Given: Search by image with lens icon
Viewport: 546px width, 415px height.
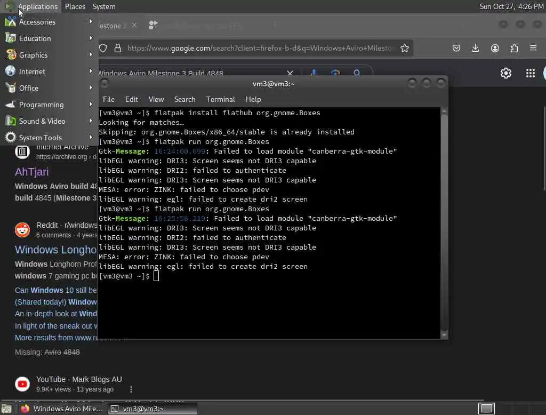Looking at the screenshot, I should [x=335, y=73].
